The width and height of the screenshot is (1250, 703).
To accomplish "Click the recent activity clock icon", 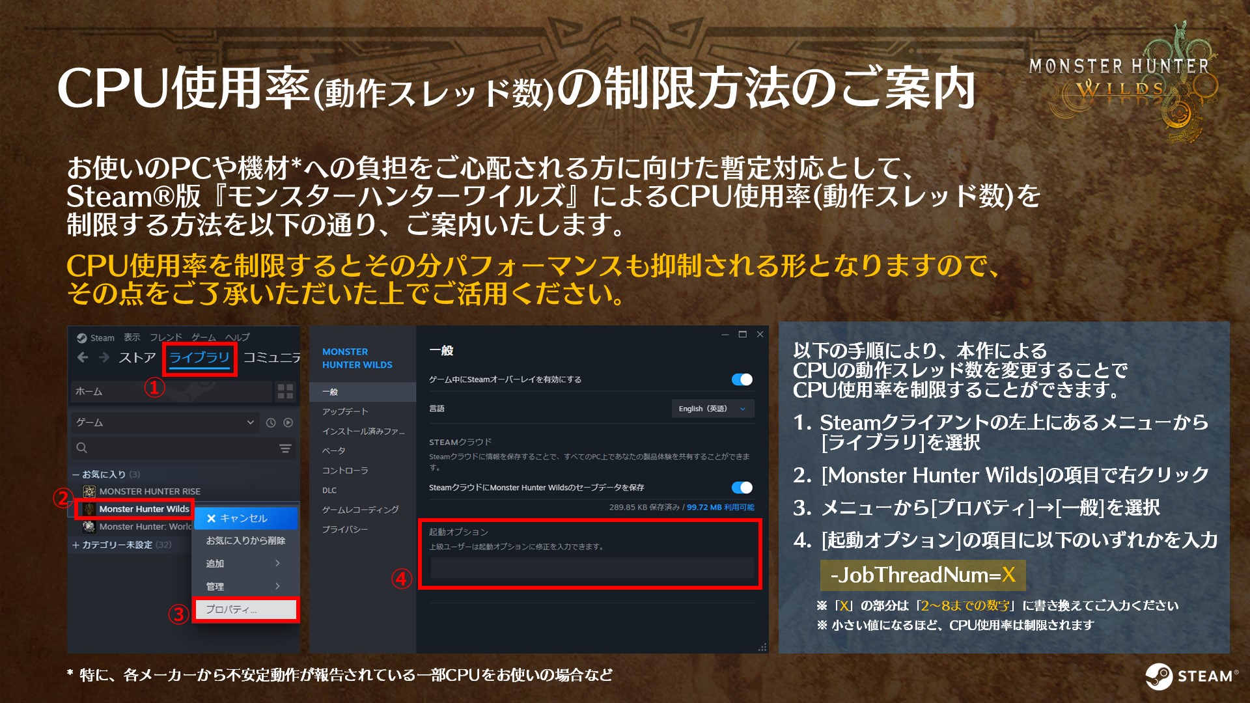I will point(271,422).
